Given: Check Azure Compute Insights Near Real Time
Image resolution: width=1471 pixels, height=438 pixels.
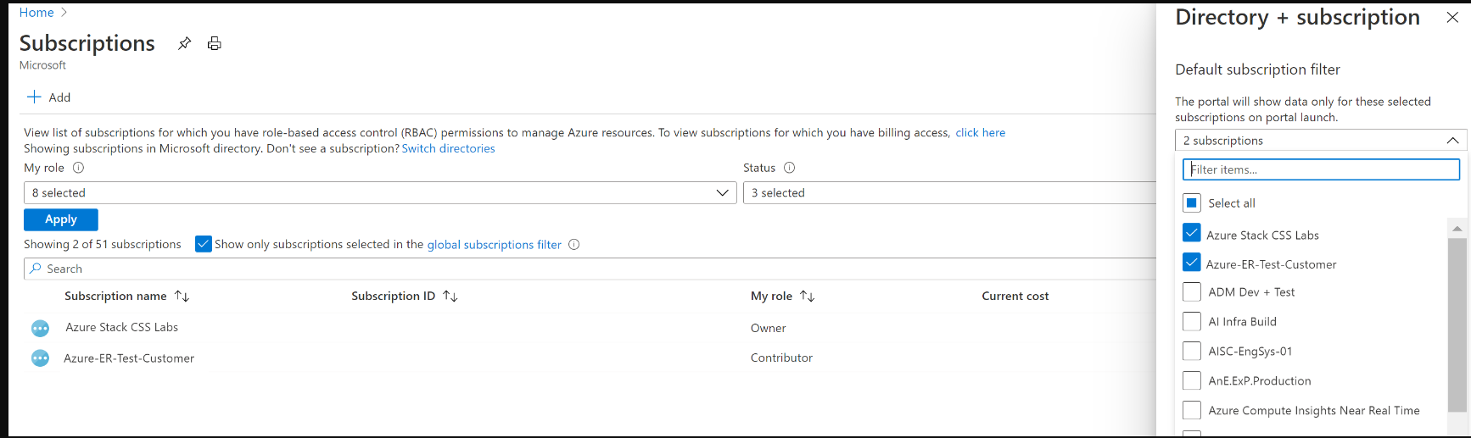Looking at the screenshot, I should (x=1192, y=410).
